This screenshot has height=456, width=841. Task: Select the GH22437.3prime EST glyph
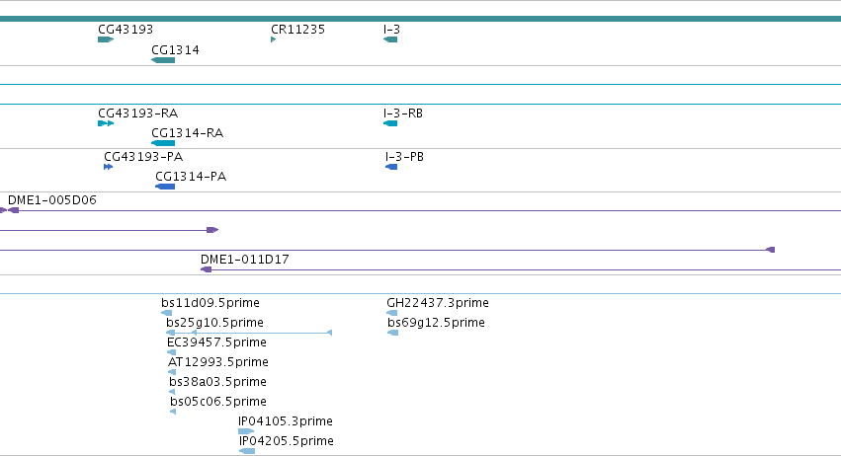coord(392,314)
